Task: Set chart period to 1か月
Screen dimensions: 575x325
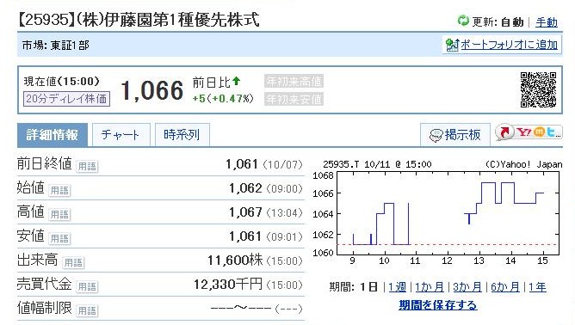Action: pyautogui.click(x=429, y=287)
